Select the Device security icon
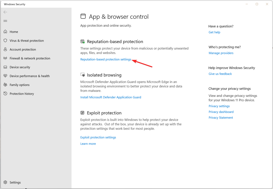The height and width of the screenshot is (189, 273). [5, 67]
